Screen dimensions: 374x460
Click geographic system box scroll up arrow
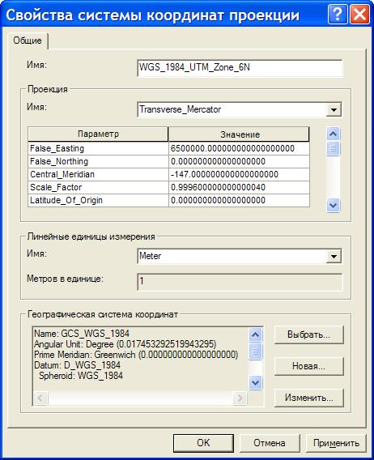(256, 334)
